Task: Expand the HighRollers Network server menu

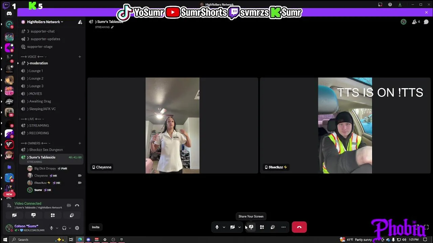Action: [x=45, y=22]
